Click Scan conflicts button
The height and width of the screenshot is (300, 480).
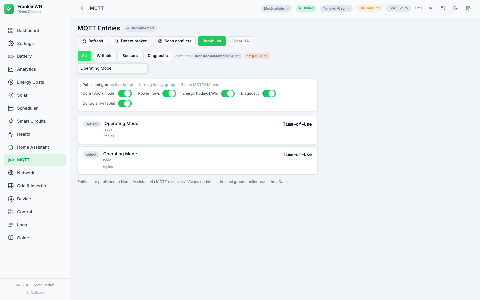point(175,41)
